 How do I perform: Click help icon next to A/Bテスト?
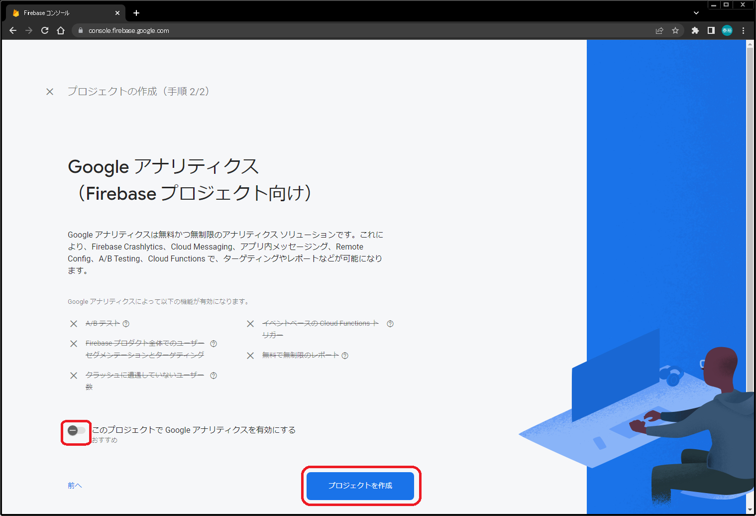pyautogui.click(x=126, y=324)
